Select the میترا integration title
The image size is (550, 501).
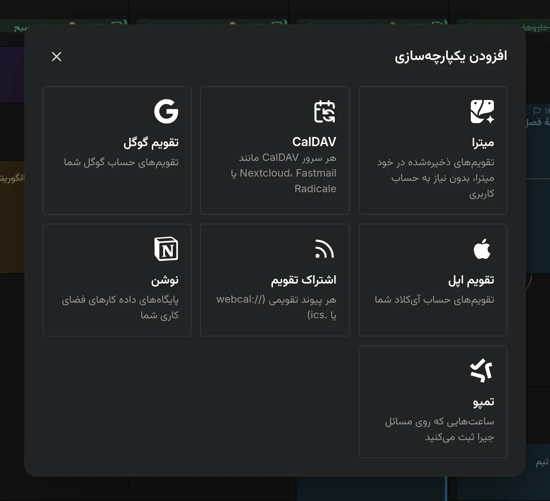tap(483, 143)
